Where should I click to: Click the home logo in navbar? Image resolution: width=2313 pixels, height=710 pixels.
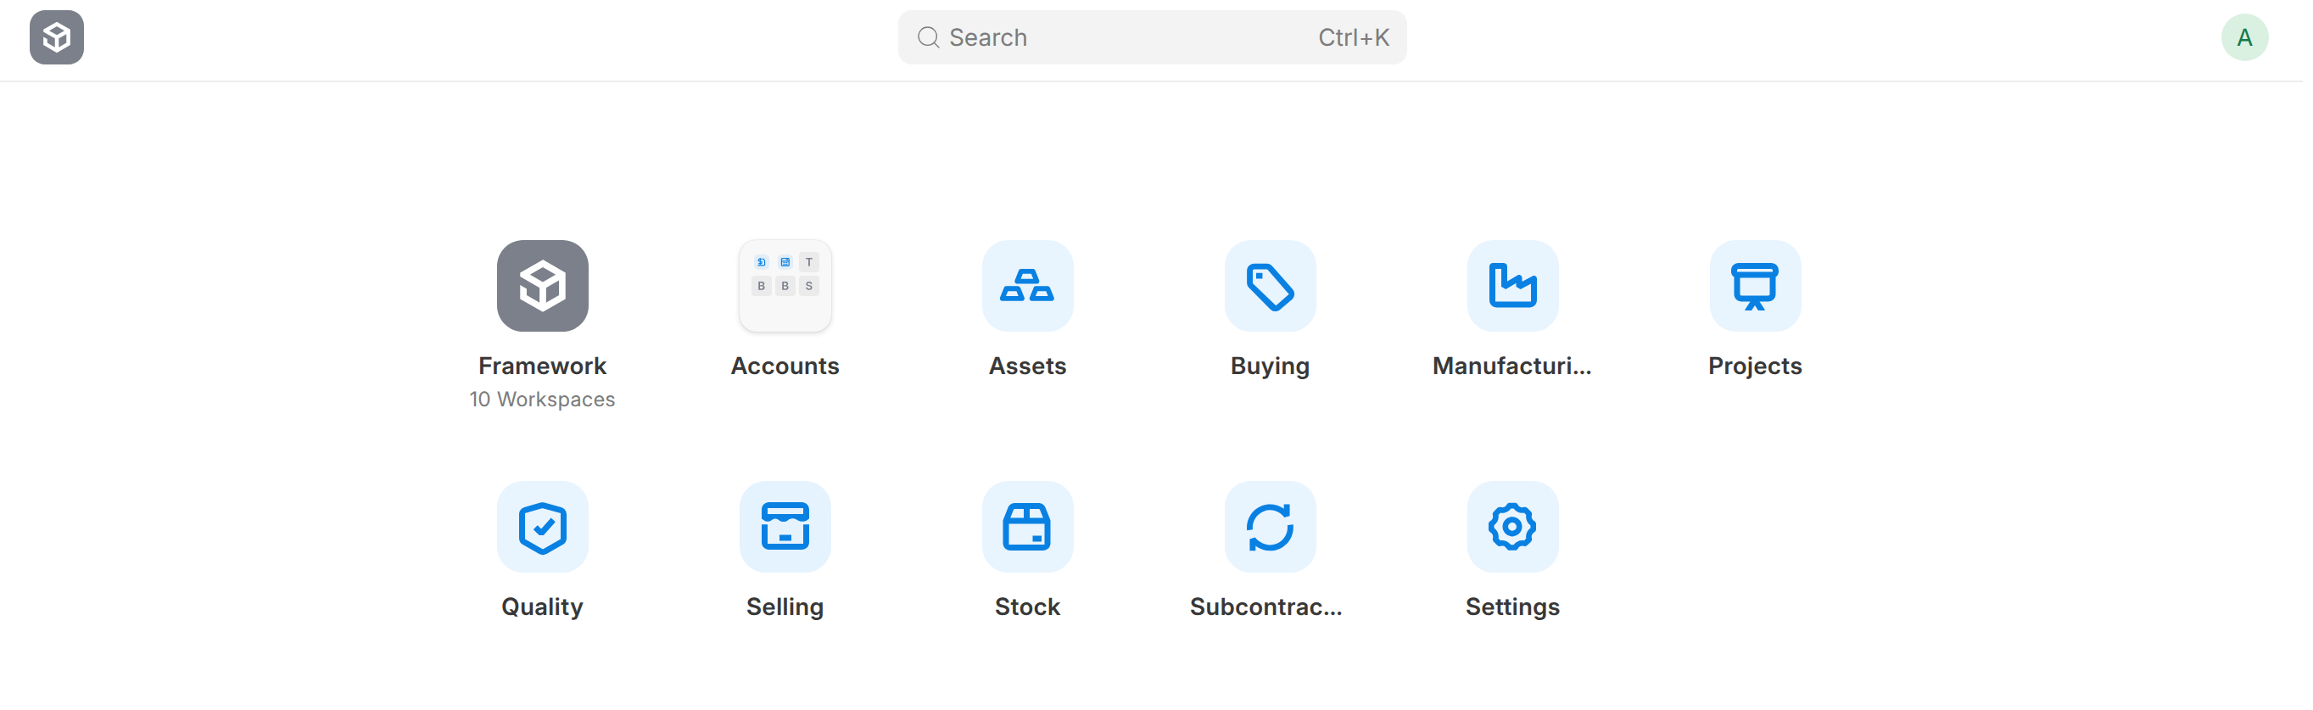pyautogui.click(x=57, y=37)
